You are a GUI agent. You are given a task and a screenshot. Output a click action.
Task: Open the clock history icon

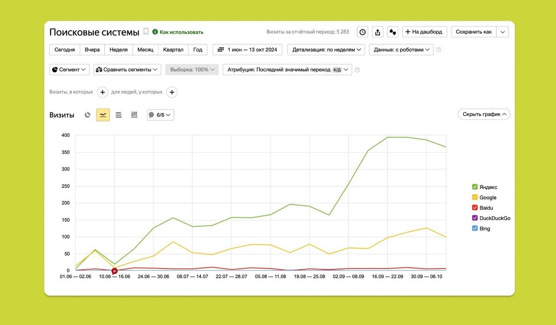[363, 32]
